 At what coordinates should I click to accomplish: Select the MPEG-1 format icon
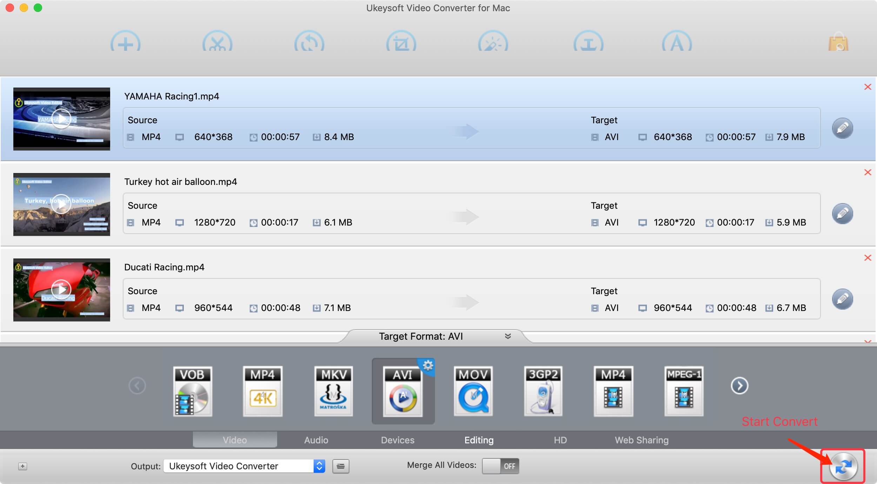(x=682, y=392)
